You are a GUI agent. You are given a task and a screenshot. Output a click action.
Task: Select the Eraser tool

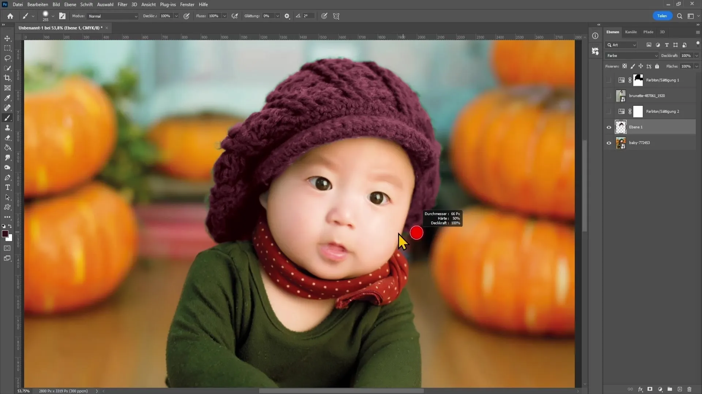click(7, 138)
